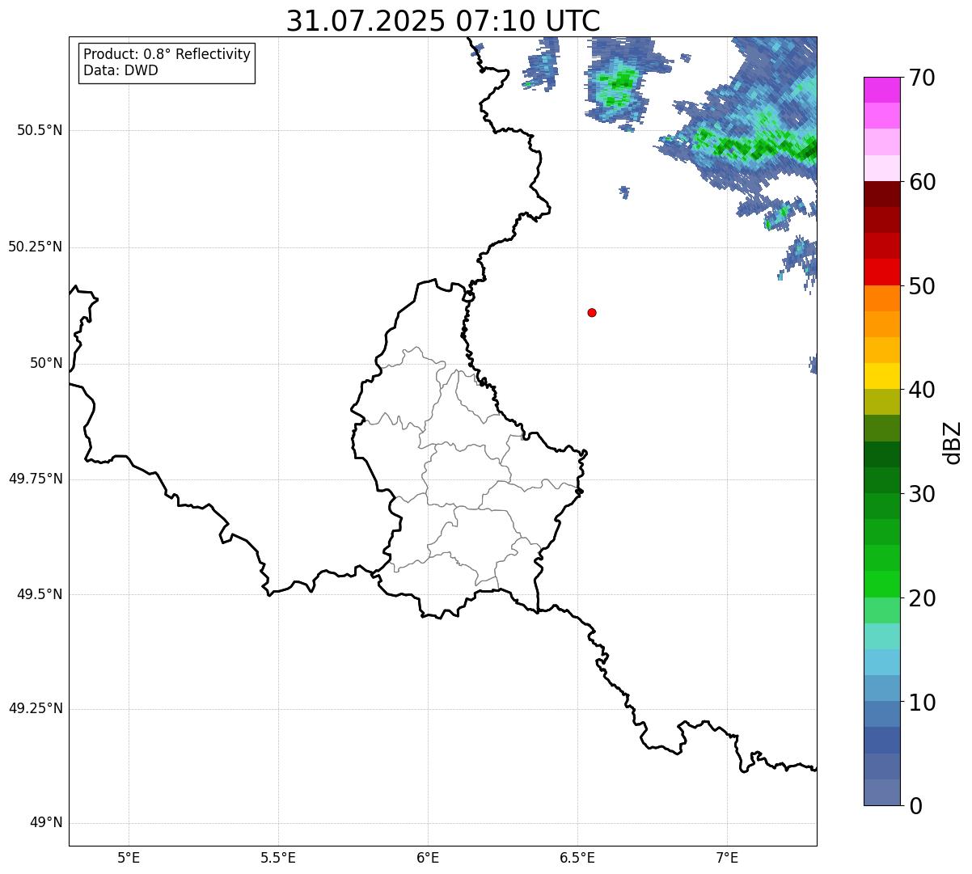The height and width of the screenshot is (874, 972).
Task: Click the colorbar tick value 30
Action: click(x=922, y=494)
